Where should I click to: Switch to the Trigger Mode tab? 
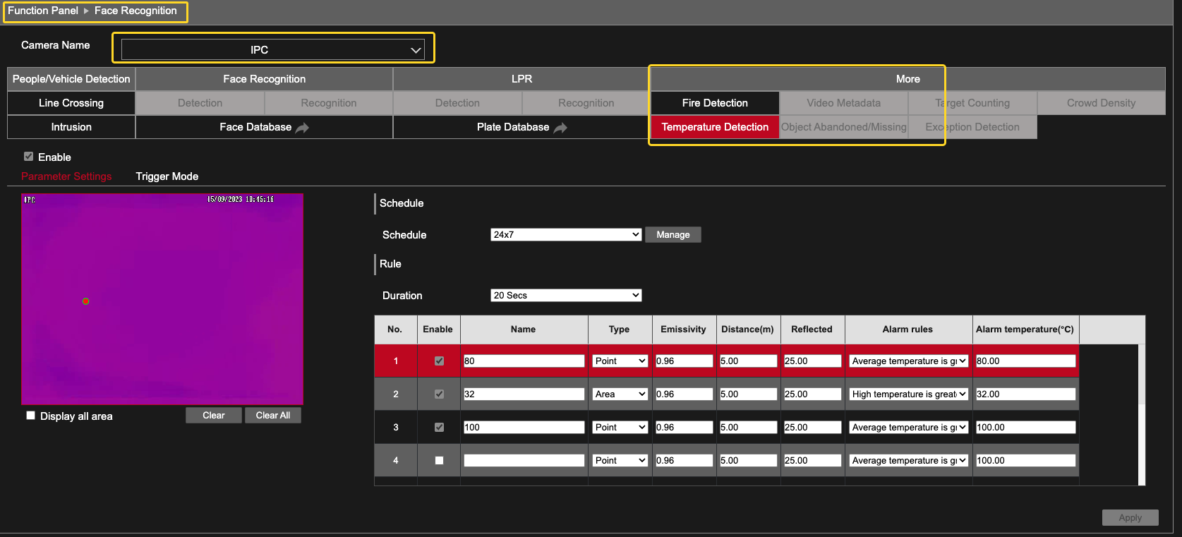(167, 176)
